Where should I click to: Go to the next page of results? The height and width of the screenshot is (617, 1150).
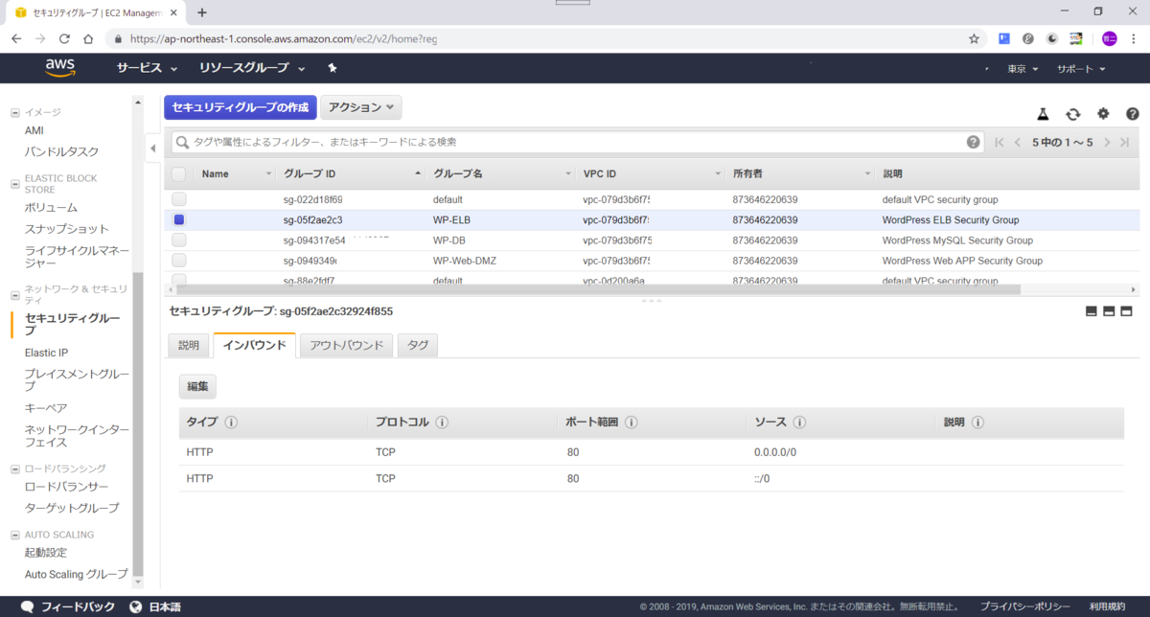click(x=1107, y=142)
